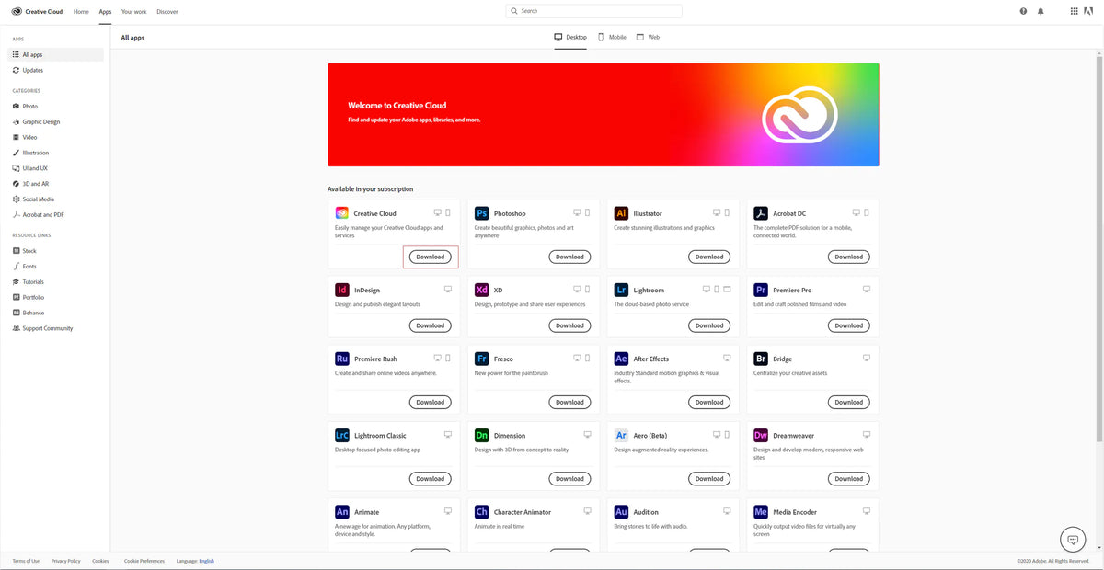This screenshot has height=570, width=1104.
Task: Select the Acrobat DC app icon
Action: pyautogui.click(x=761, y=213)
